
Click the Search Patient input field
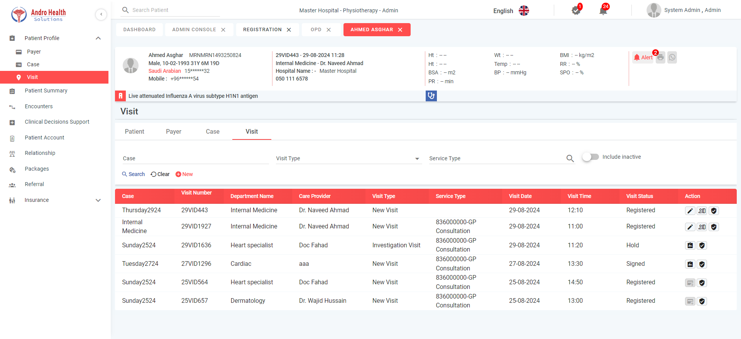pyautogui.click(x=174, y=10)
